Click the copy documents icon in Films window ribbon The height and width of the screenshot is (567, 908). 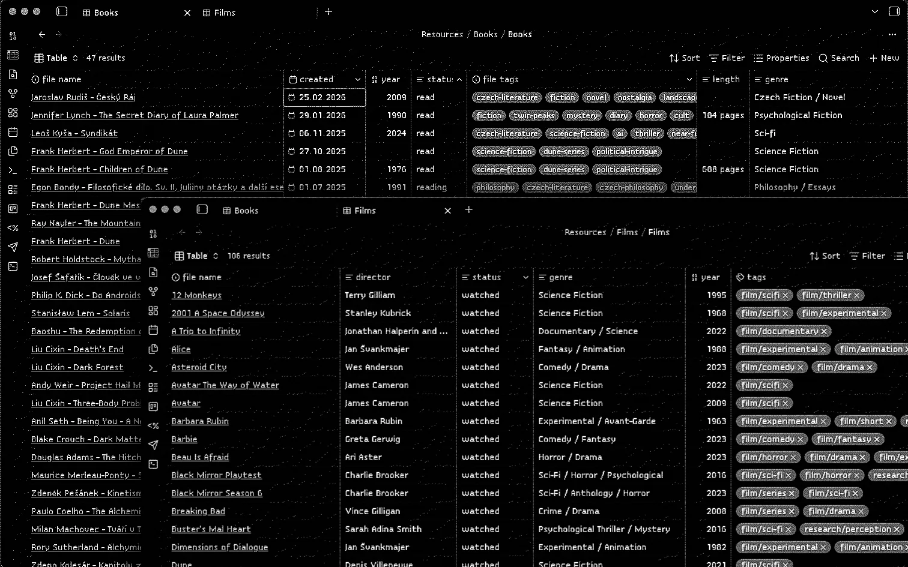click(153, 349)
